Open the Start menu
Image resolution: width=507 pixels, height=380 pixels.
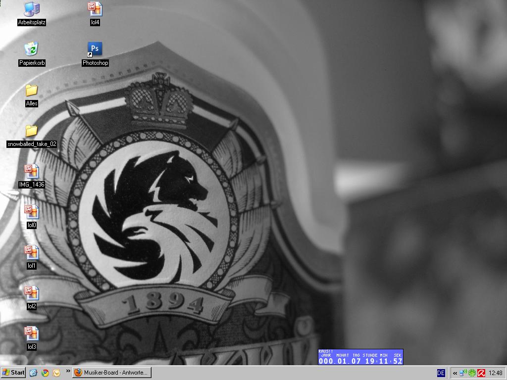click(x=13, y=373)
